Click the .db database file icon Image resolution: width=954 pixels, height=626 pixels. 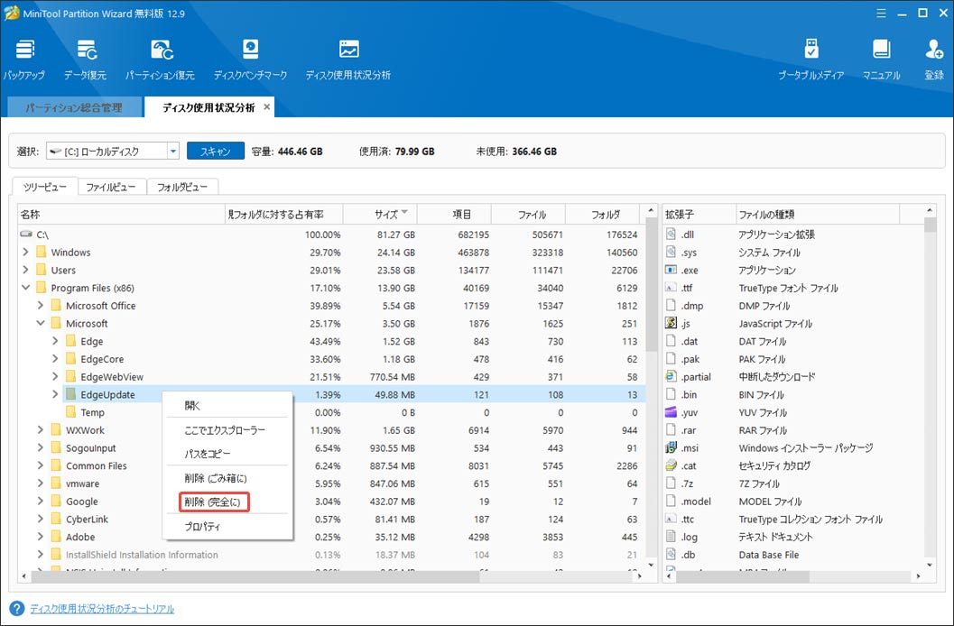point(671,554)
